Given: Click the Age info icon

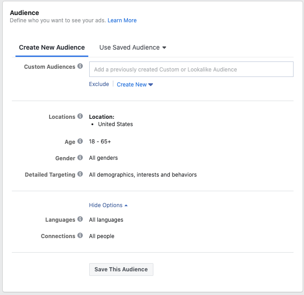Looking at the screenshot, I should [x=80, y=142].
